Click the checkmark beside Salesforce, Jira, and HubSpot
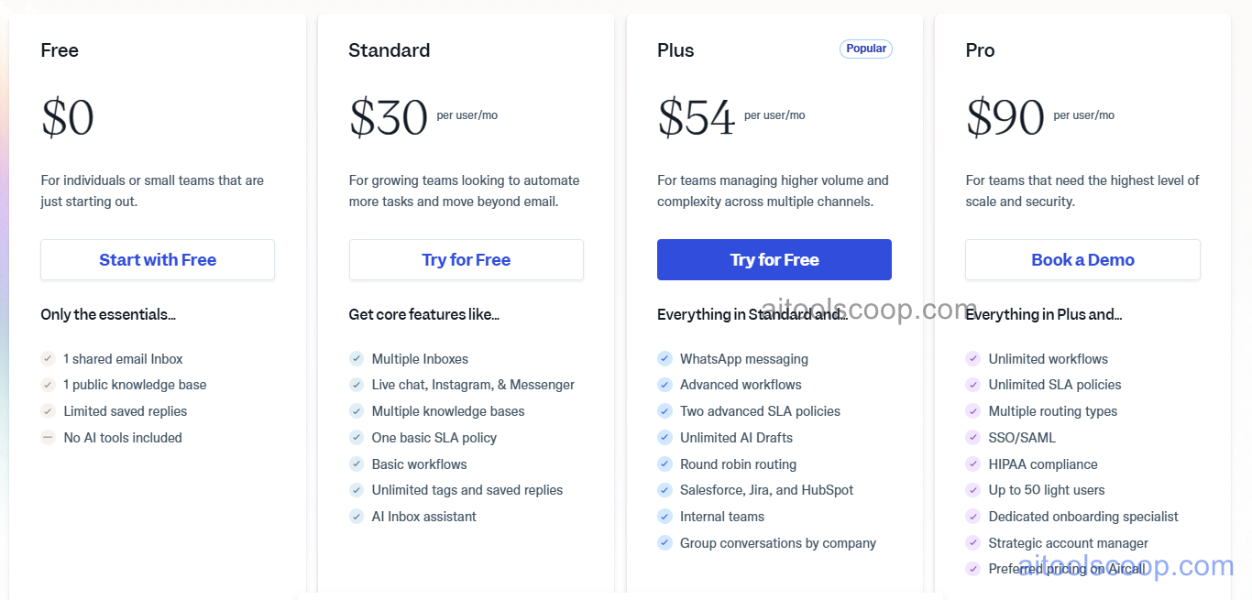 click(x=664, y=490)
